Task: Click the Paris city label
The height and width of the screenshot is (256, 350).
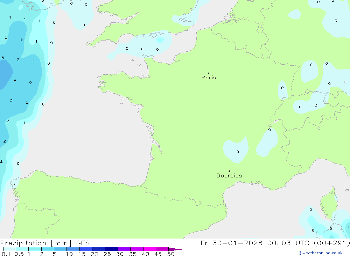Action: click(x=209, y=78)
